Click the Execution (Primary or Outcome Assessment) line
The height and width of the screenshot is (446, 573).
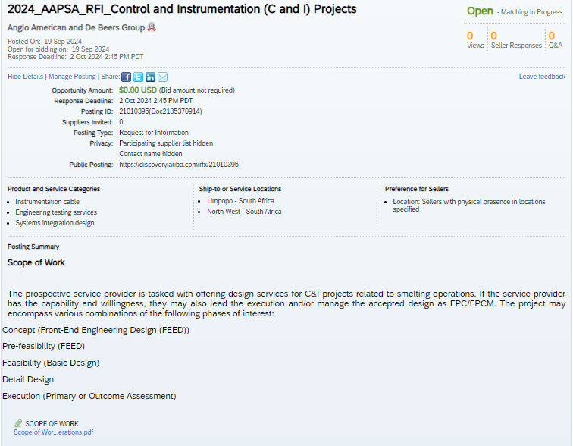pos(89,396)
